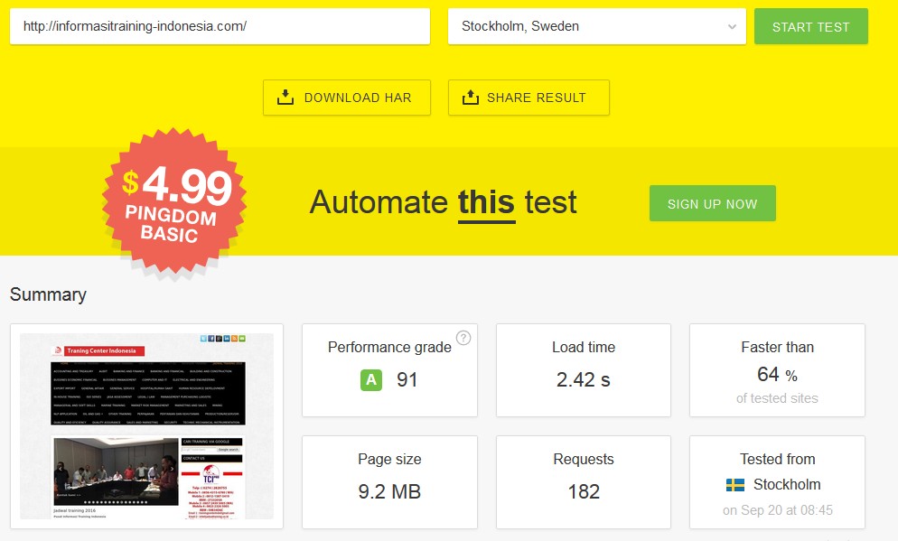This screenshot has width=898, height=541.
Task: Focus the URL input field
Action: 220,26
